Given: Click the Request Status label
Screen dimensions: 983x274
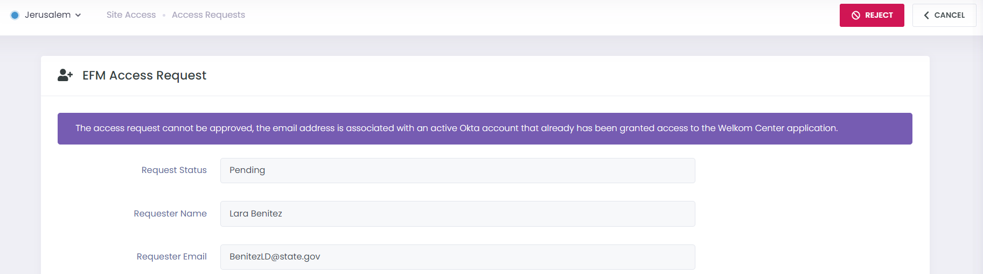Looking at the screenshot, I should pyautogui.click(x=174, y=170).
